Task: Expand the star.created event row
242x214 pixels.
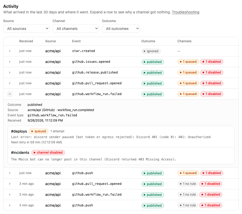Action: click(x=9, y=51)
